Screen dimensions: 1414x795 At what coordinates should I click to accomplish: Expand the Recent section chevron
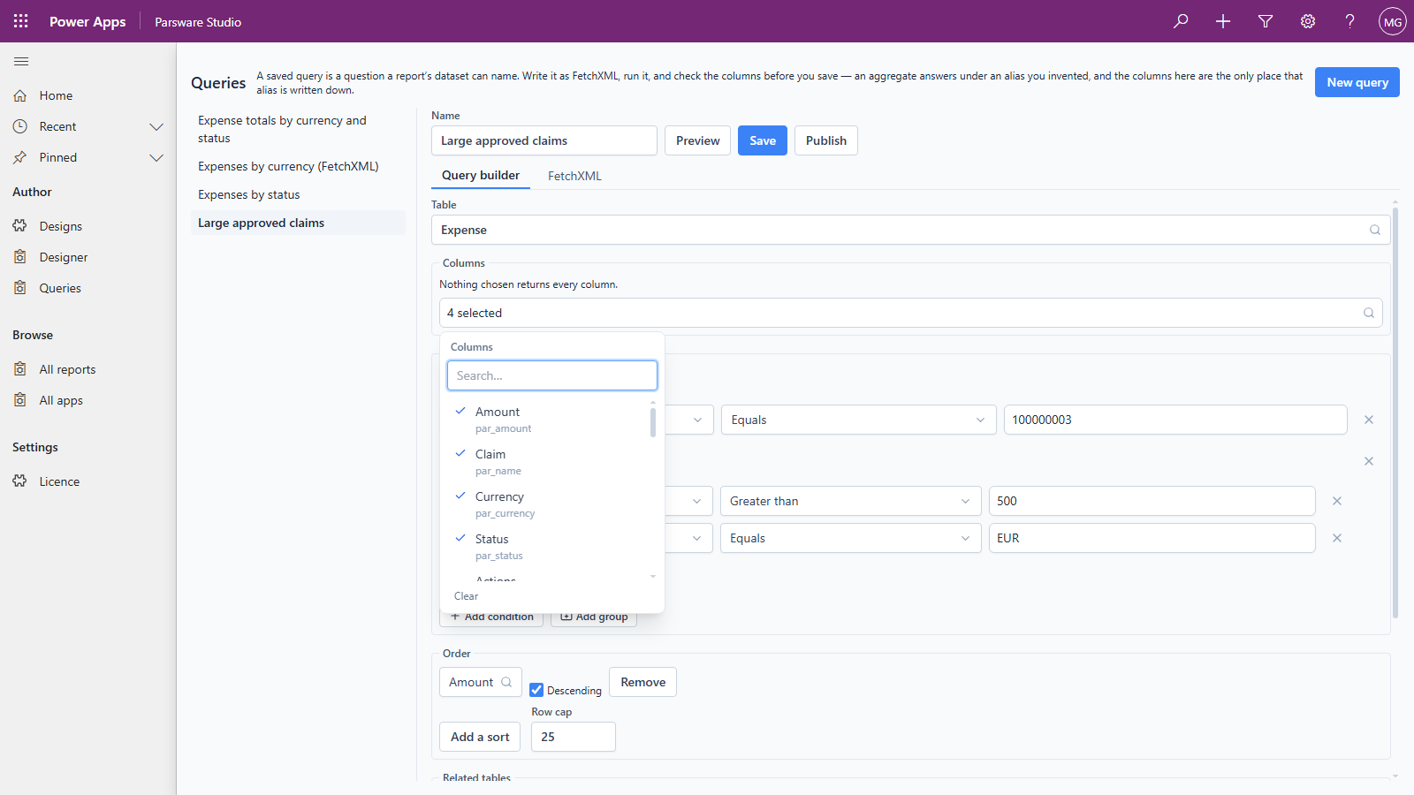click(156, 126)
